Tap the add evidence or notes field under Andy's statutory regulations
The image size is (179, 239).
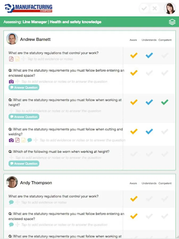44,202
